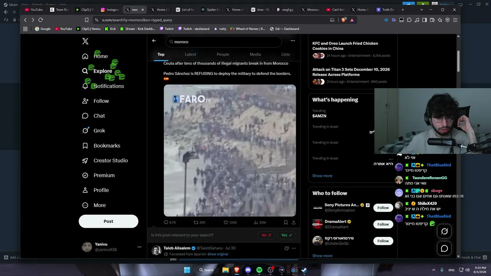Open Spotify from the taskbar

click(x=259, y=270)
